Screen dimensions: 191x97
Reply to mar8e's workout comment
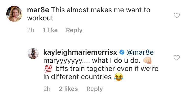pyautogui.click(x=74, y=30)
